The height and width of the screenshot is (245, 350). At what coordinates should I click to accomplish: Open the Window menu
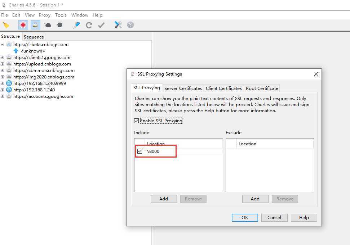[80, 15]
